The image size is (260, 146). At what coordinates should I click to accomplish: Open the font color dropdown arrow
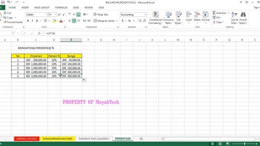[64, 21]
